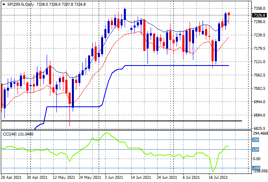Click the 7358.0 price axis label
This screenshot has height=182, width=268.
point(259,8)
